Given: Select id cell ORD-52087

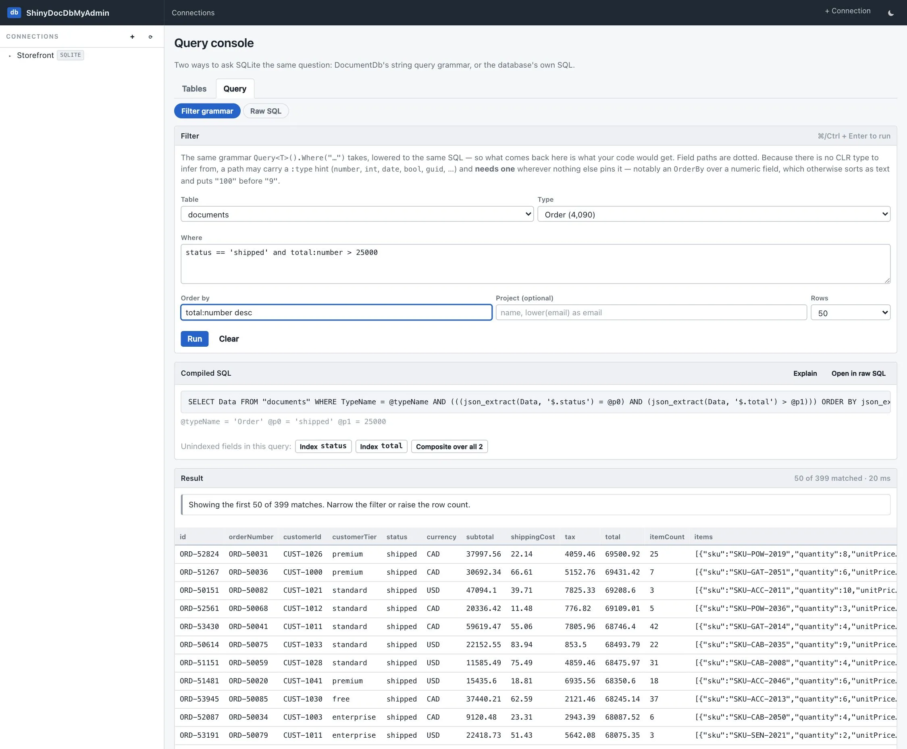Looking at the screenshot, I should (199, 717).
